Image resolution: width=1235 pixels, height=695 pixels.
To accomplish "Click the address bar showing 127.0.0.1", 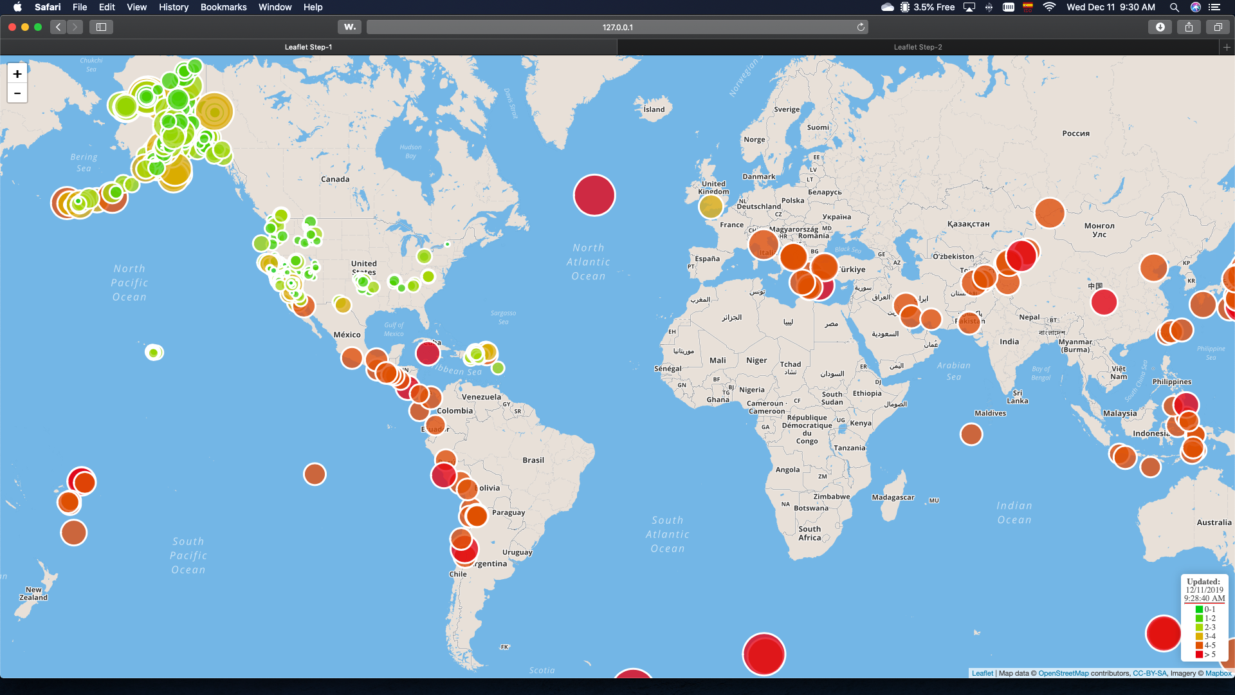I will (x=617, y=27).
